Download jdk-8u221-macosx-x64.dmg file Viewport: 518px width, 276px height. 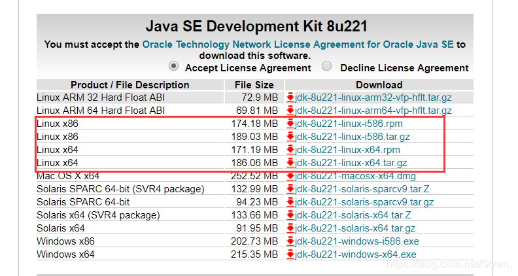(355, 176)
